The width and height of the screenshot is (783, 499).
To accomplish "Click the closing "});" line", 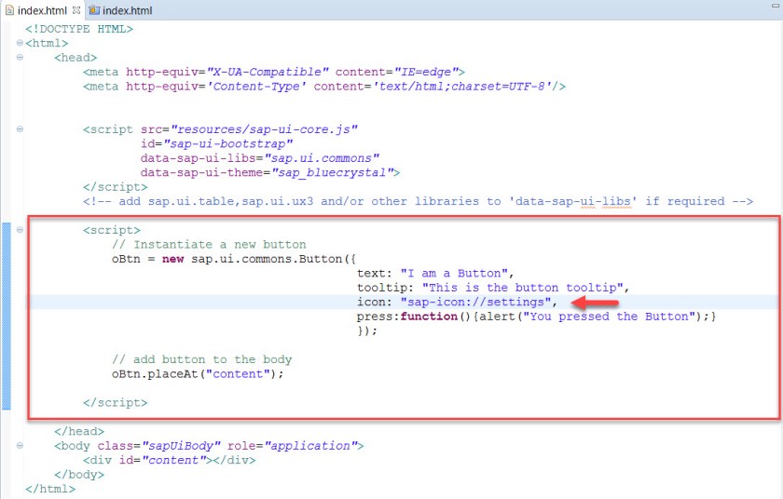I will point(367,331).
